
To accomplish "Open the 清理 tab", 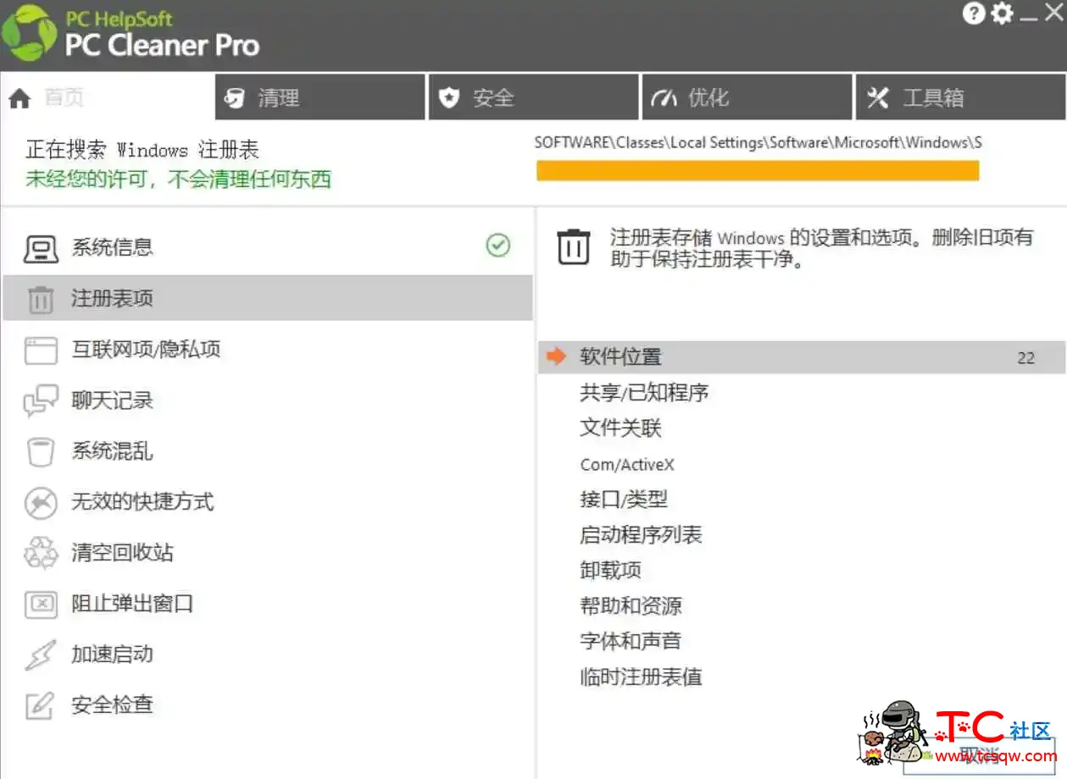I will (320, 97).
